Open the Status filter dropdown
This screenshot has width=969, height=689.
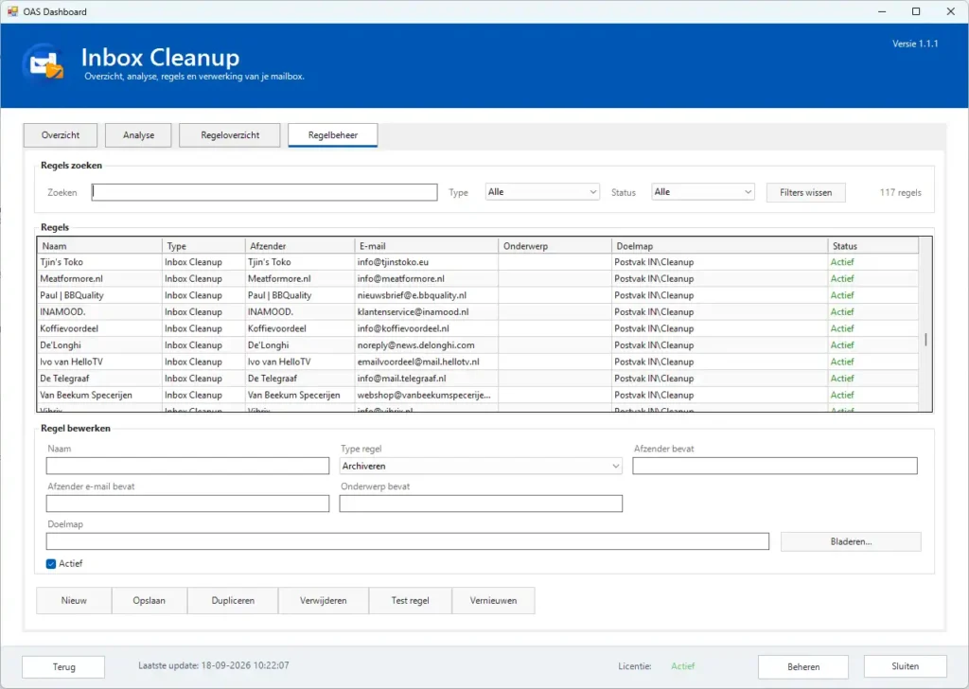click(x=703, y=192)
